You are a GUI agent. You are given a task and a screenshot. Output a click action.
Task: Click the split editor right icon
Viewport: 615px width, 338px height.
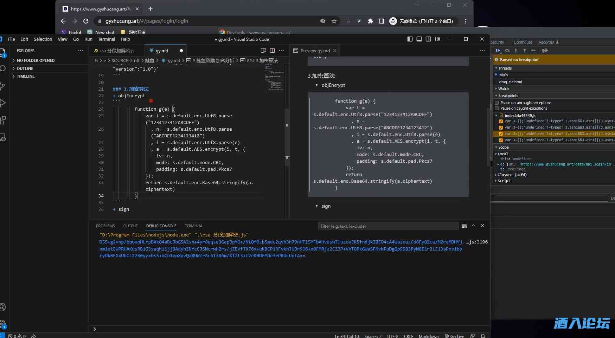click(272, 51)
